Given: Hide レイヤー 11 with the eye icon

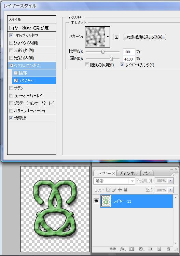Looking at the screenshot, I should (96, 201).
